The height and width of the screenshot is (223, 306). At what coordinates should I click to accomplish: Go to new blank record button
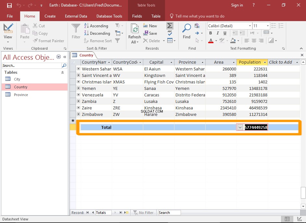pos(126,213)
